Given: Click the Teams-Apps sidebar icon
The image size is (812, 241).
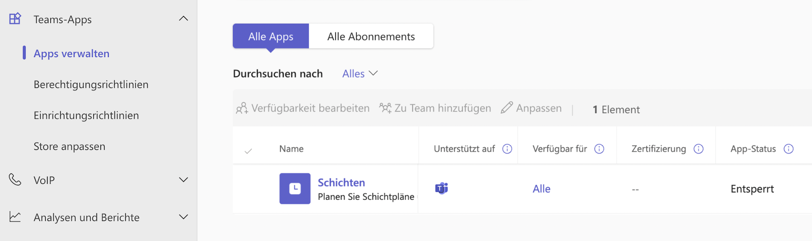Looking at the screenshot, I should pyautogui.click(x=15, y=19).
